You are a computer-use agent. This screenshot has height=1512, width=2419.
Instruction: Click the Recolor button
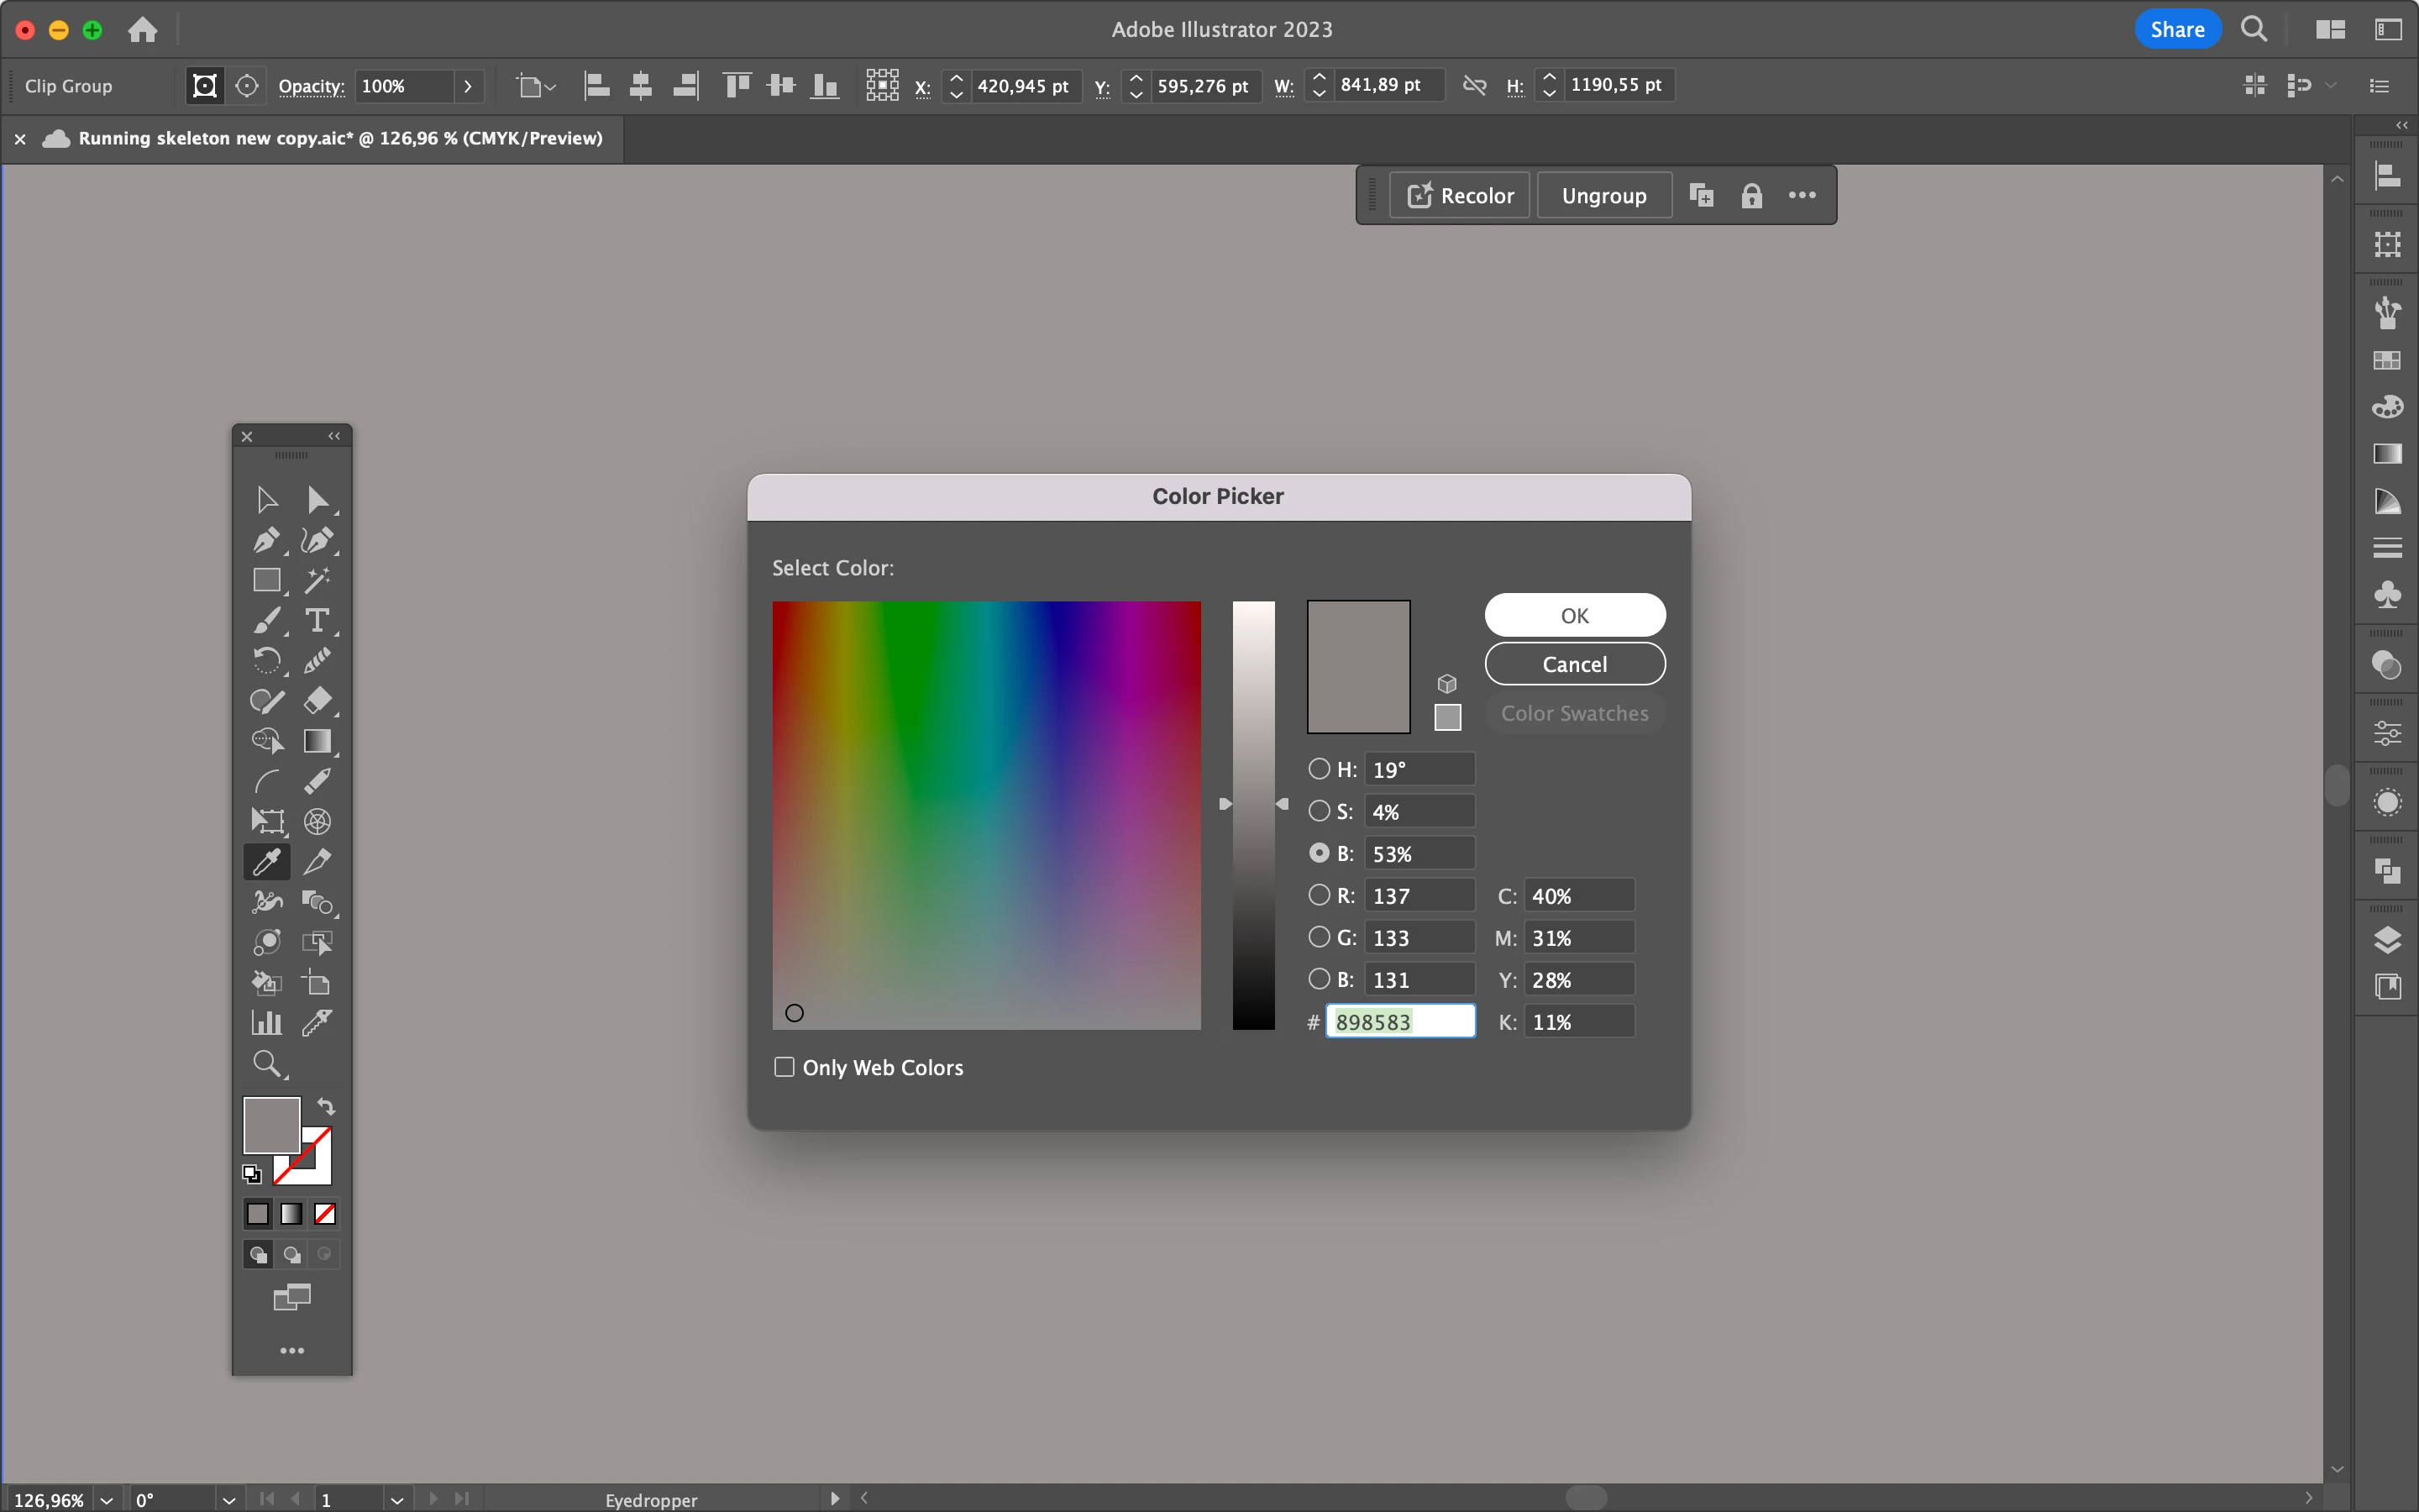coord(1461,196)
